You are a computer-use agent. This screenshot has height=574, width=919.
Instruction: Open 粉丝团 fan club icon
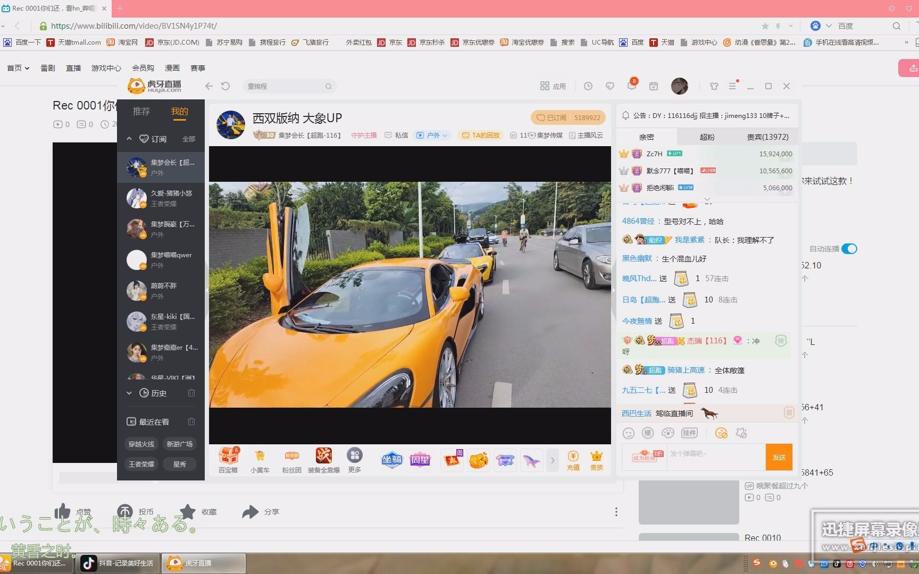point(291,460)
